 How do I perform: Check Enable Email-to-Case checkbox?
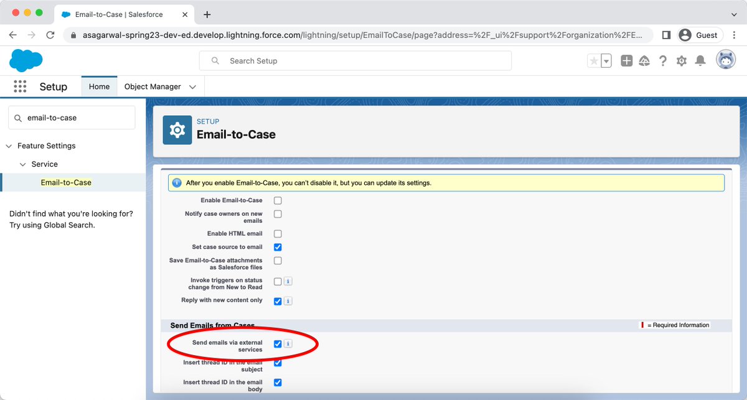(278, 200)
